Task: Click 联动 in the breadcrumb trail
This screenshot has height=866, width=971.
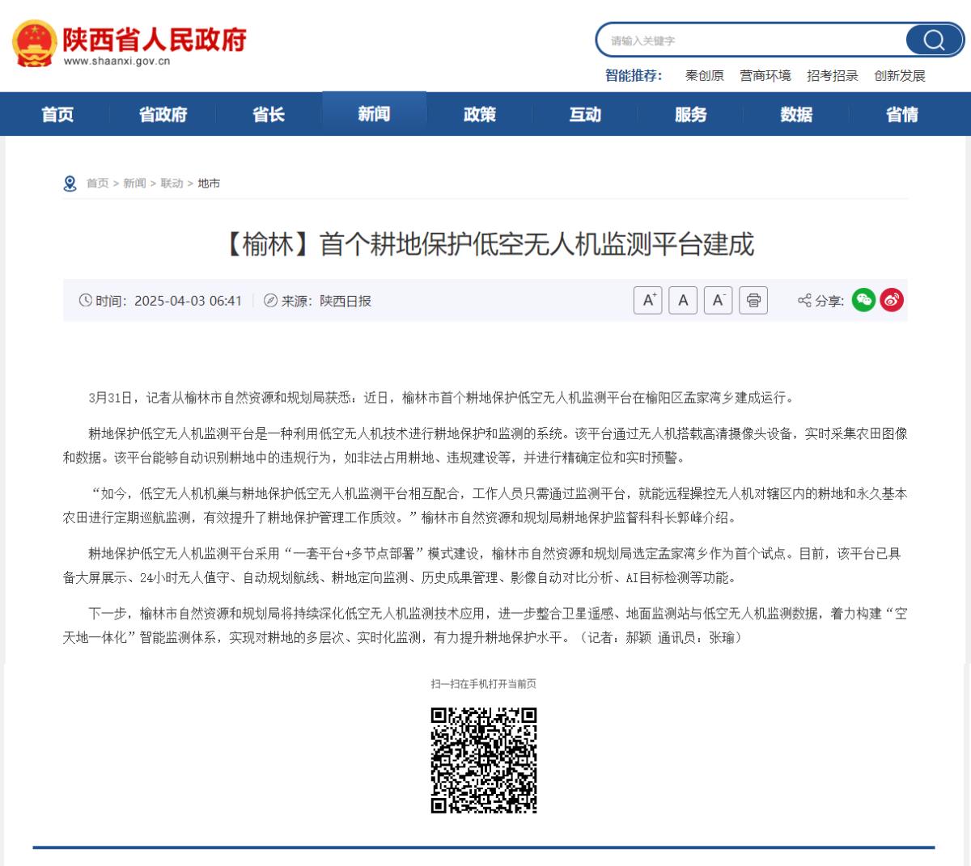Action: pos(171,184)
